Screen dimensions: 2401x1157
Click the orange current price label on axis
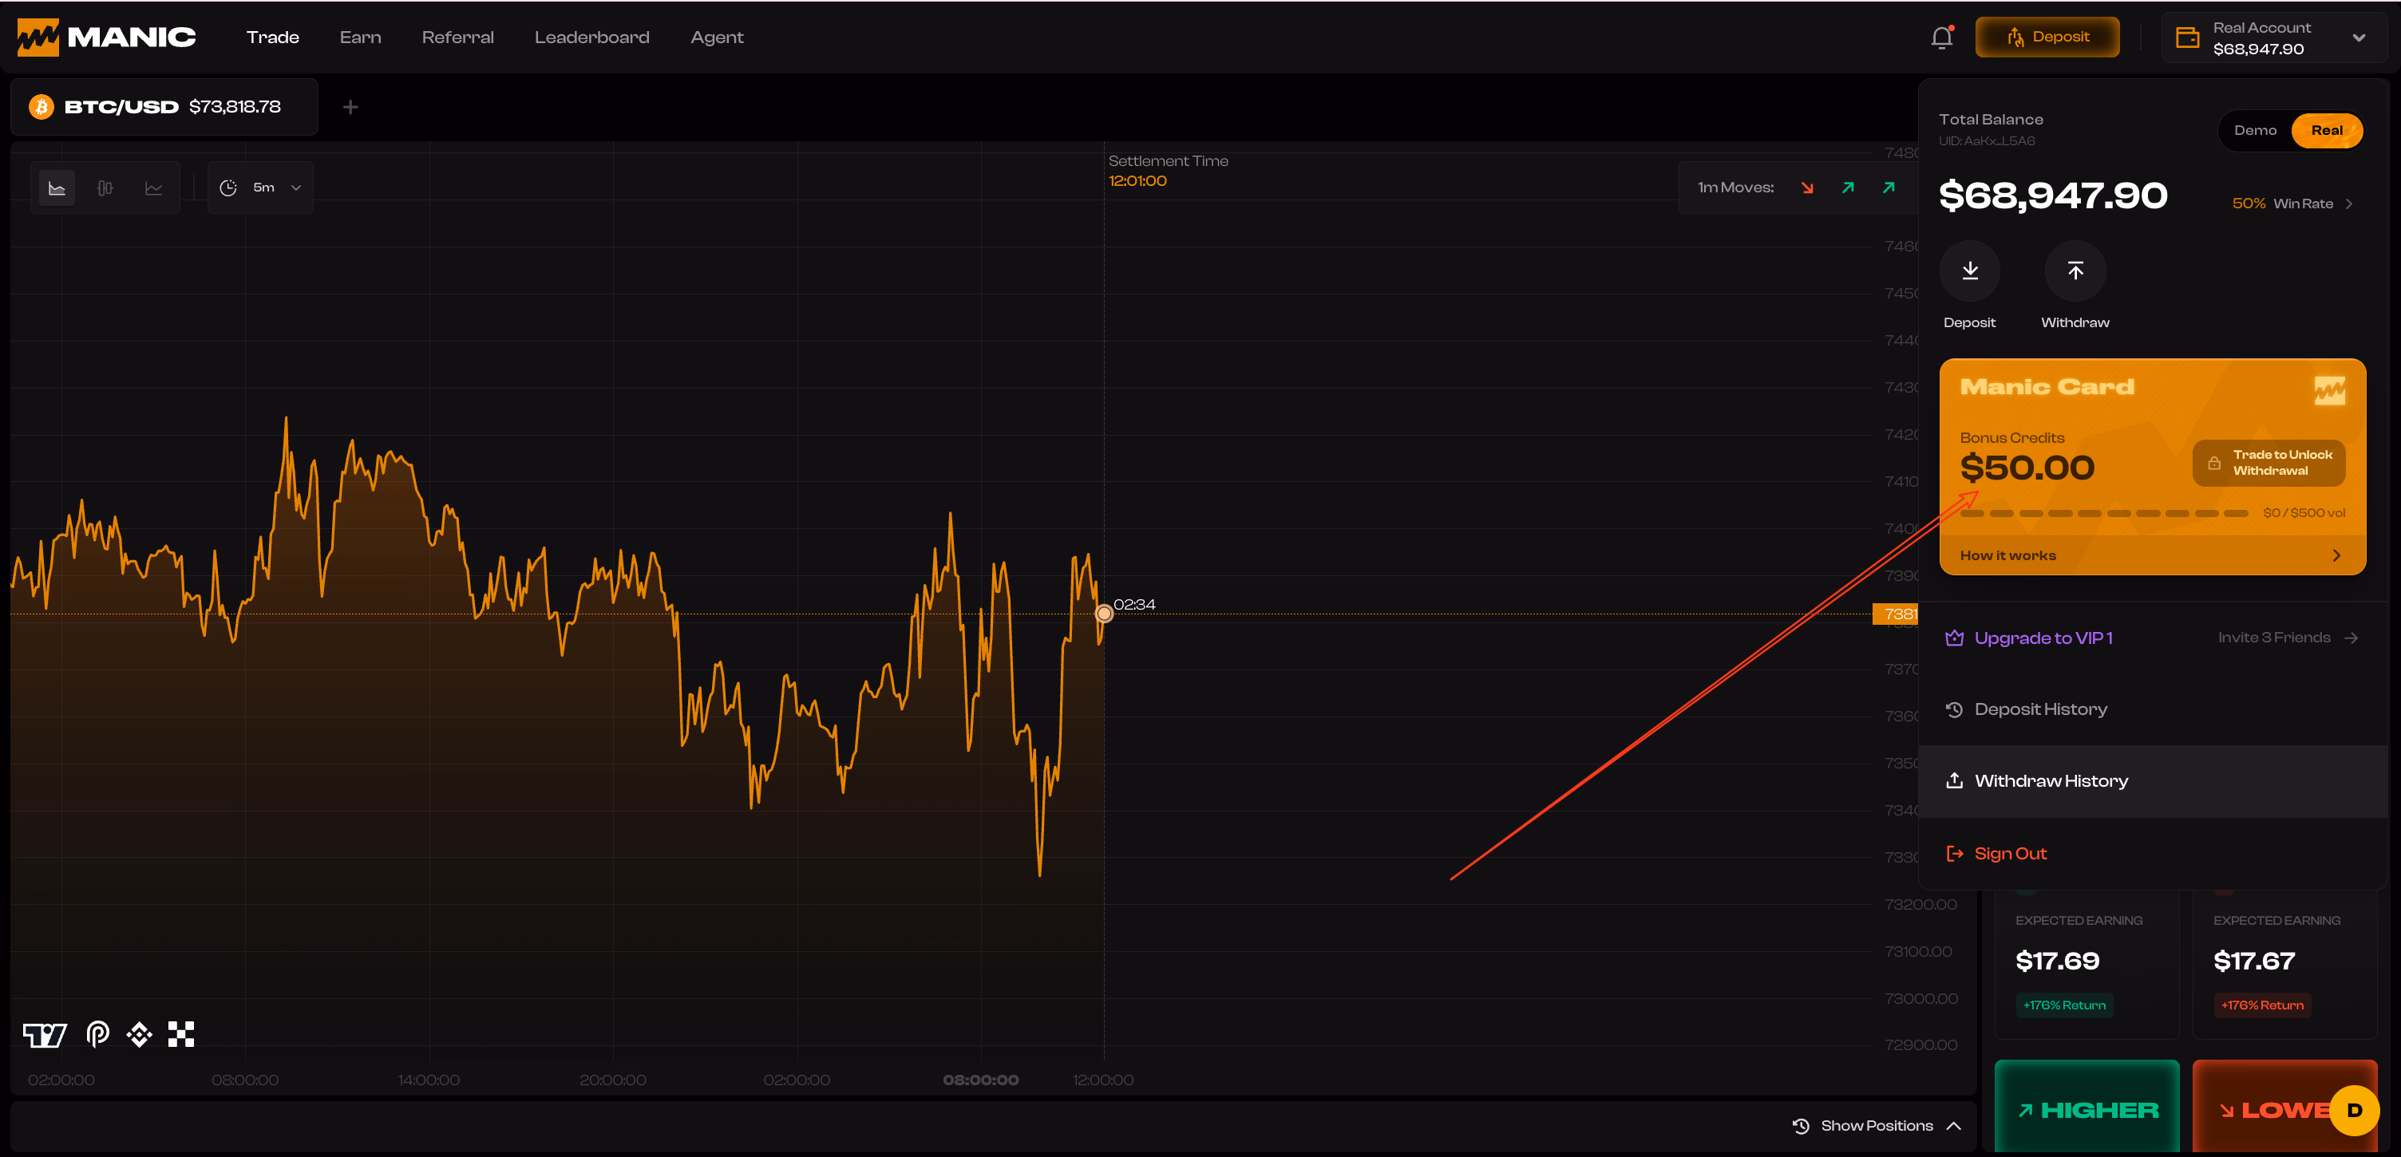(1896, 614)
